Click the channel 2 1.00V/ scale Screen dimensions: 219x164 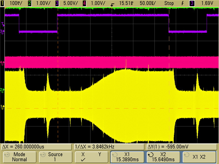point(43,3)
